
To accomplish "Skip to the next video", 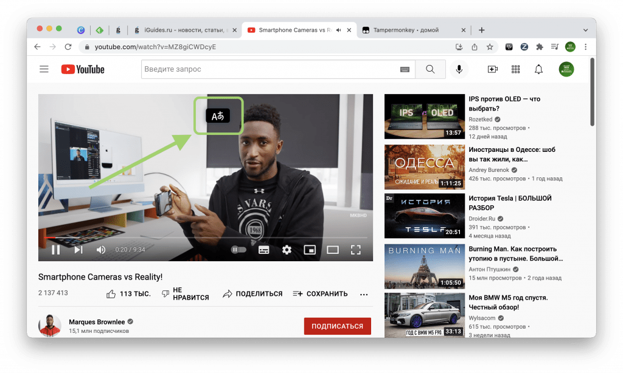I will pyautogui.click(x=78, y=250).
